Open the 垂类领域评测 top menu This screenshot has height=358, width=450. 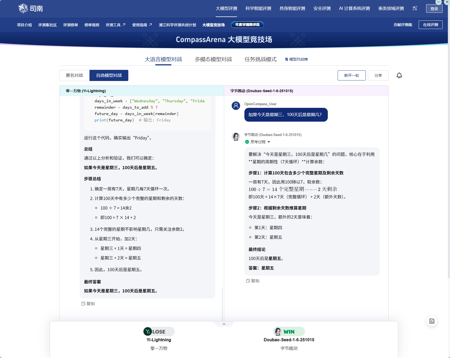[x=391, y=8]
